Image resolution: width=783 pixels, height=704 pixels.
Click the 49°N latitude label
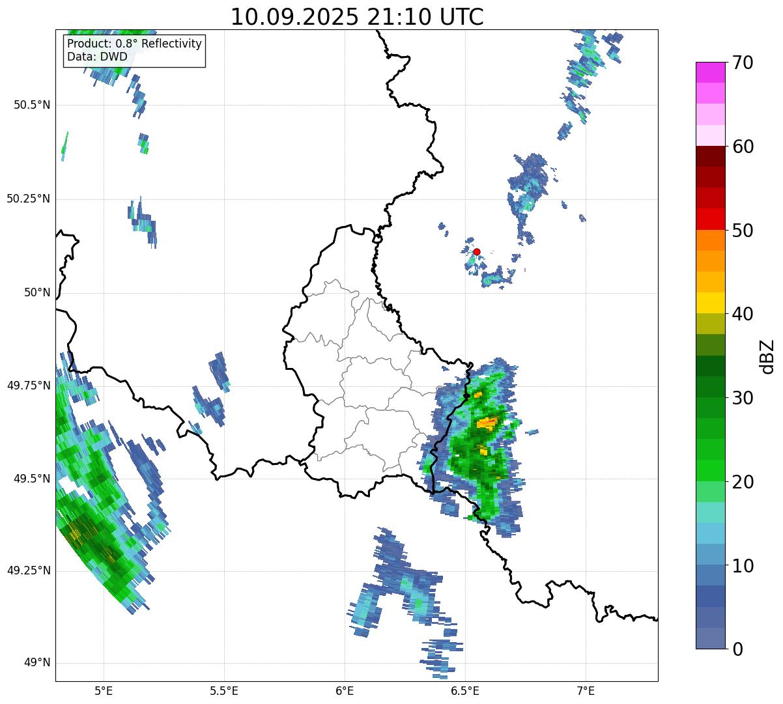36,663
